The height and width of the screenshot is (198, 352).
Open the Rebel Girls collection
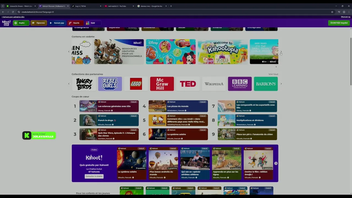pyautogui.click(x=110, y=84)
